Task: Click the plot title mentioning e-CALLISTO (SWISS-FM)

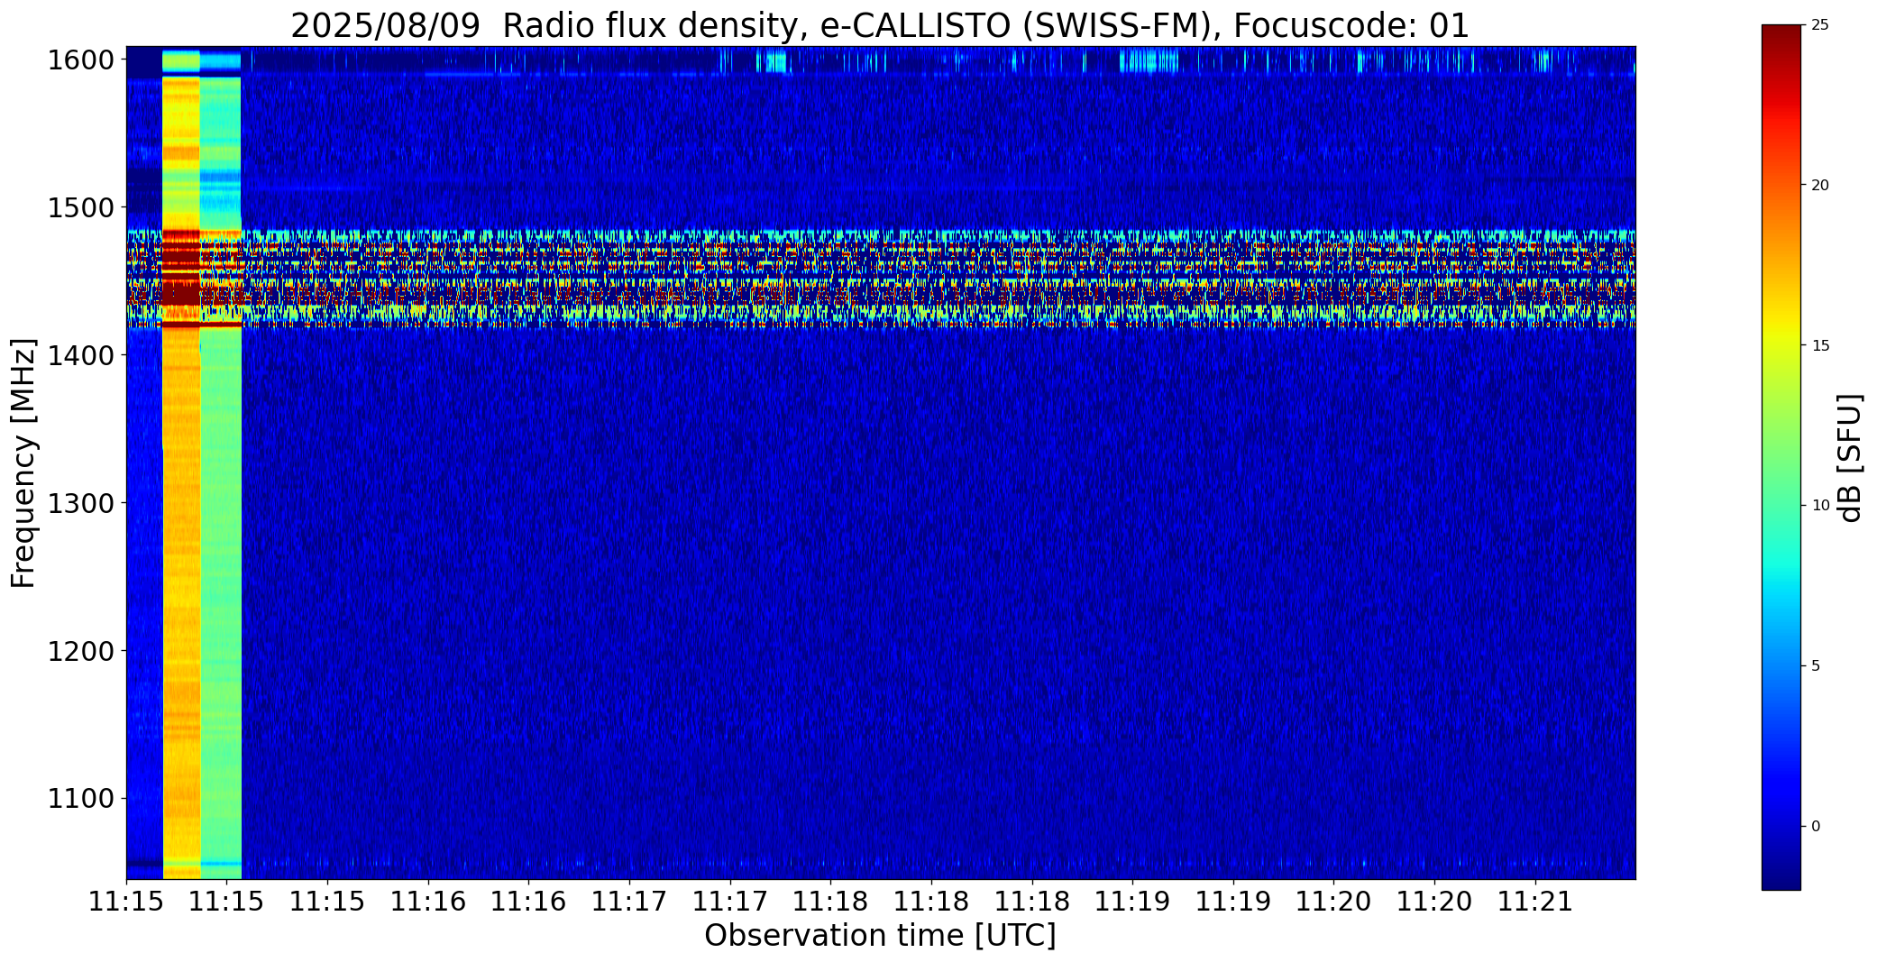Action: pos(880,25)
